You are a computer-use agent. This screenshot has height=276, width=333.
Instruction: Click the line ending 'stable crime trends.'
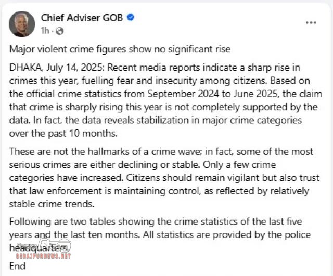pos(52,204)
